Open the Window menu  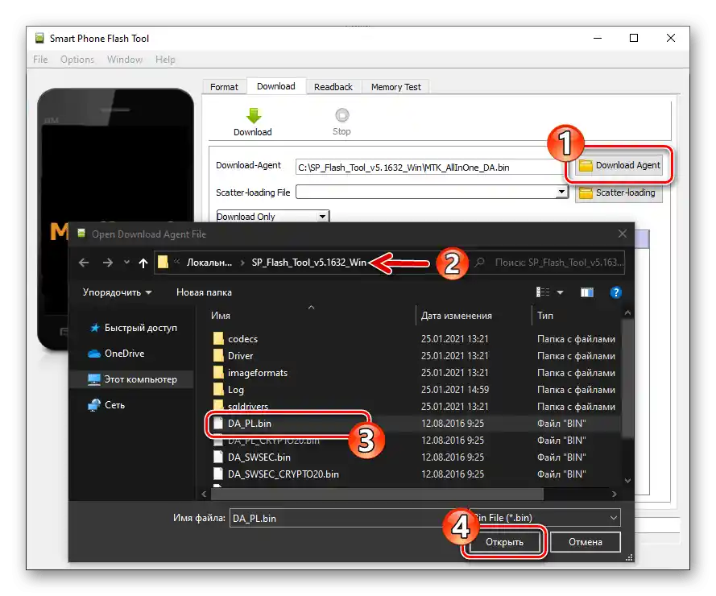[125, 60]
